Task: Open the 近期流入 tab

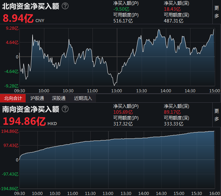Action: click(x=83, y=98)
